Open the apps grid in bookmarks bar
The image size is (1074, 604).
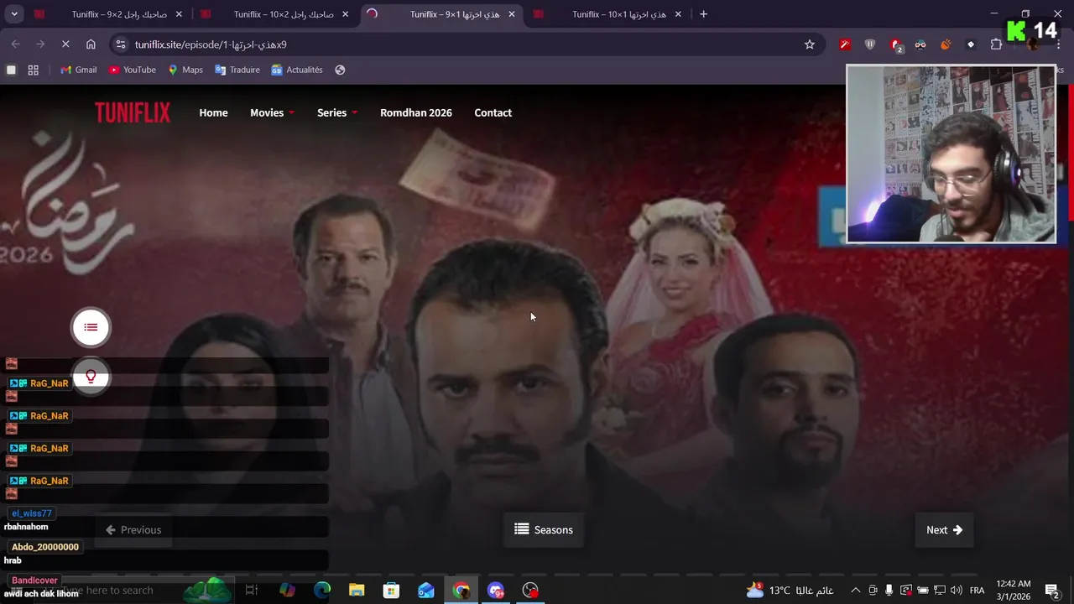click(x=34, y=70)
